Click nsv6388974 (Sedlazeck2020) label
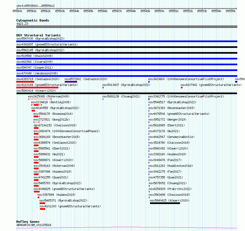Viewport: 245px width, 231px height. 55,143
